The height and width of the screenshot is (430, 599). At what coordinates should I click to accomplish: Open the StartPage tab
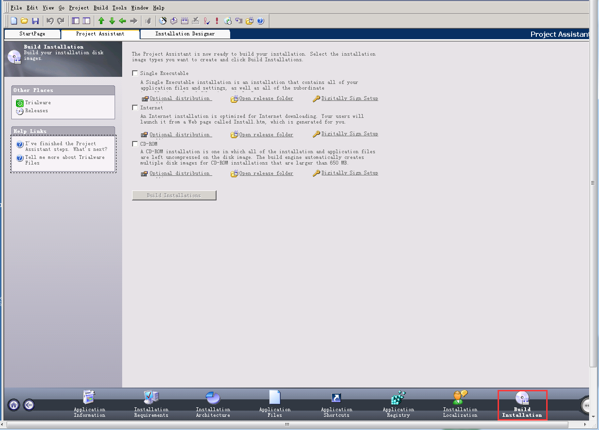click(32, 34)
